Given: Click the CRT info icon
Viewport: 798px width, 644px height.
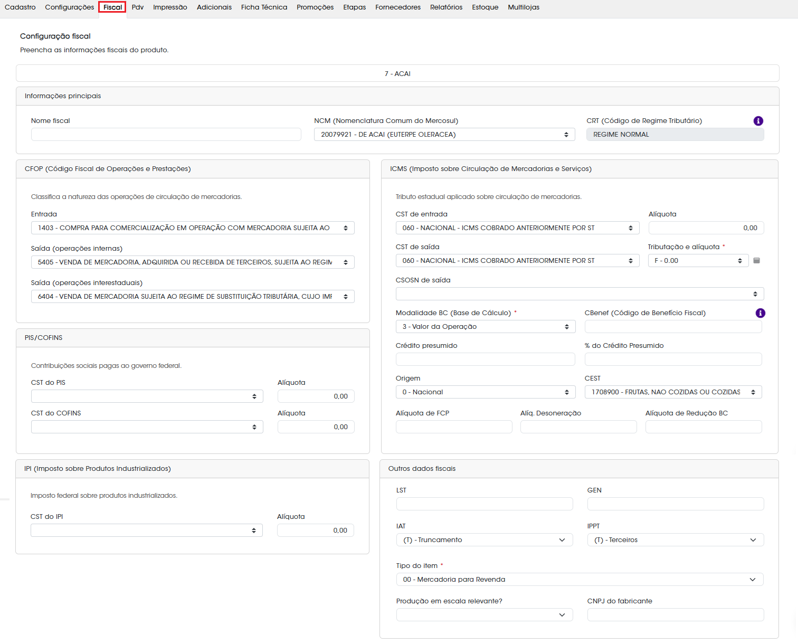Looking at the screenshot, I should point(758,121).
